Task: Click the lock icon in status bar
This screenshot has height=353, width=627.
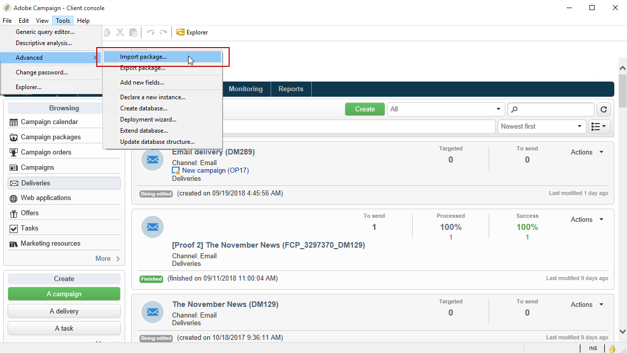Action: pyautogui.click(x=612, y=348)
